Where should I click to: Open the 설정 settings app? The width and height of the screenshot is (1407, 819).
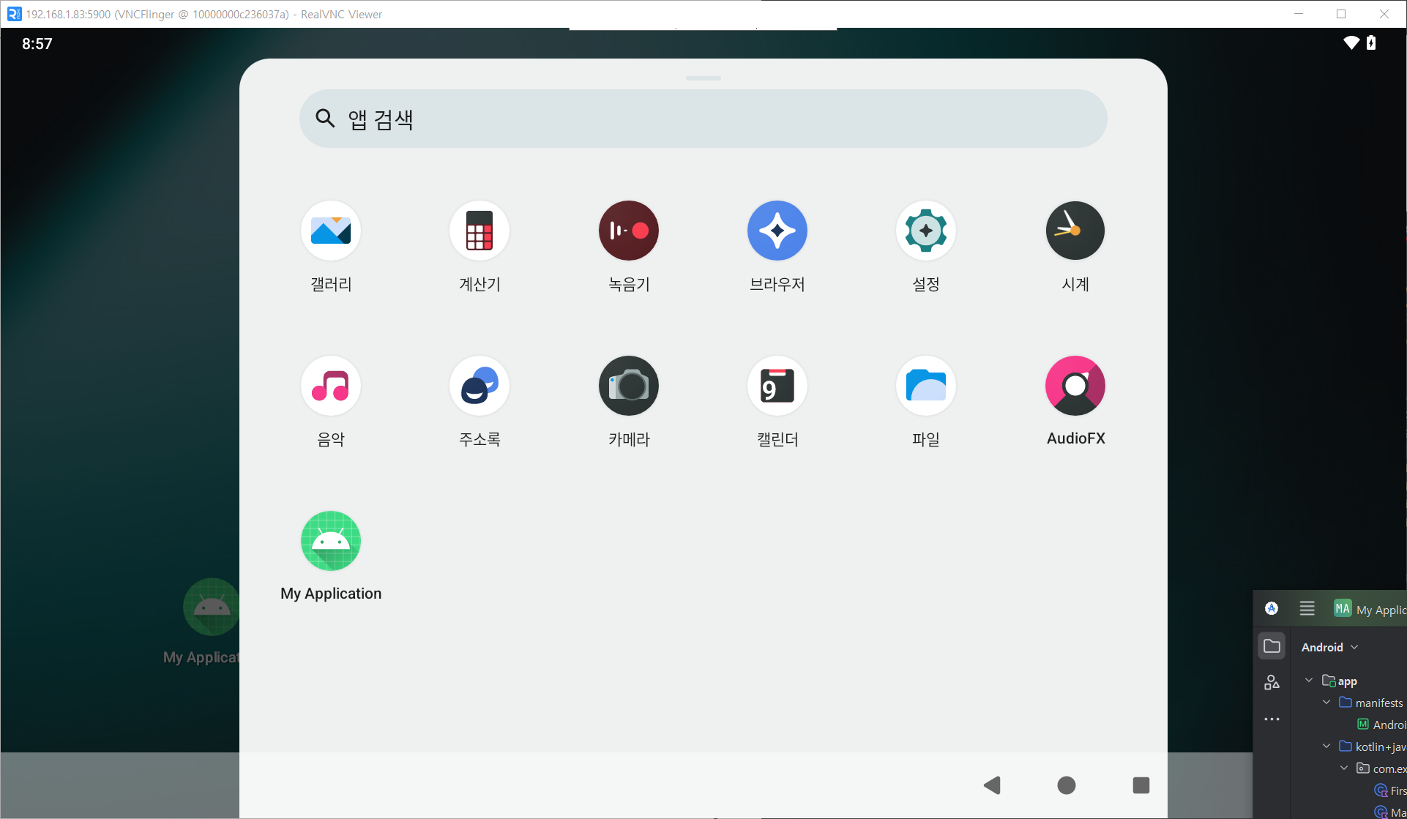[926, 231]
